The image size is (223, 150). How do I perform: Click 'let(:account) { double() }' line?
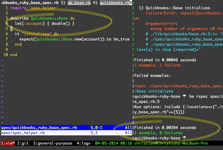pyautogui.click(x=45, y=23)
